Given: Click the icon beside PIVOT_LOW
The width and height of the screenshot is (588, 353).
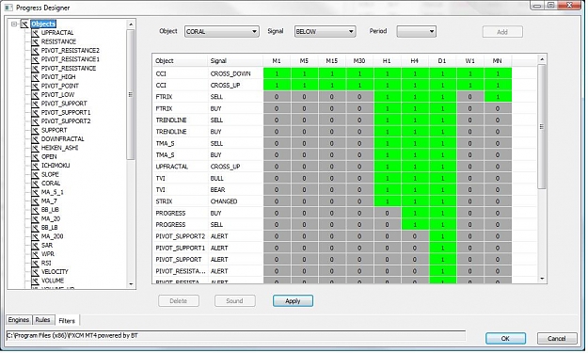Looking at the screenshot, I should tap(35, 95).
